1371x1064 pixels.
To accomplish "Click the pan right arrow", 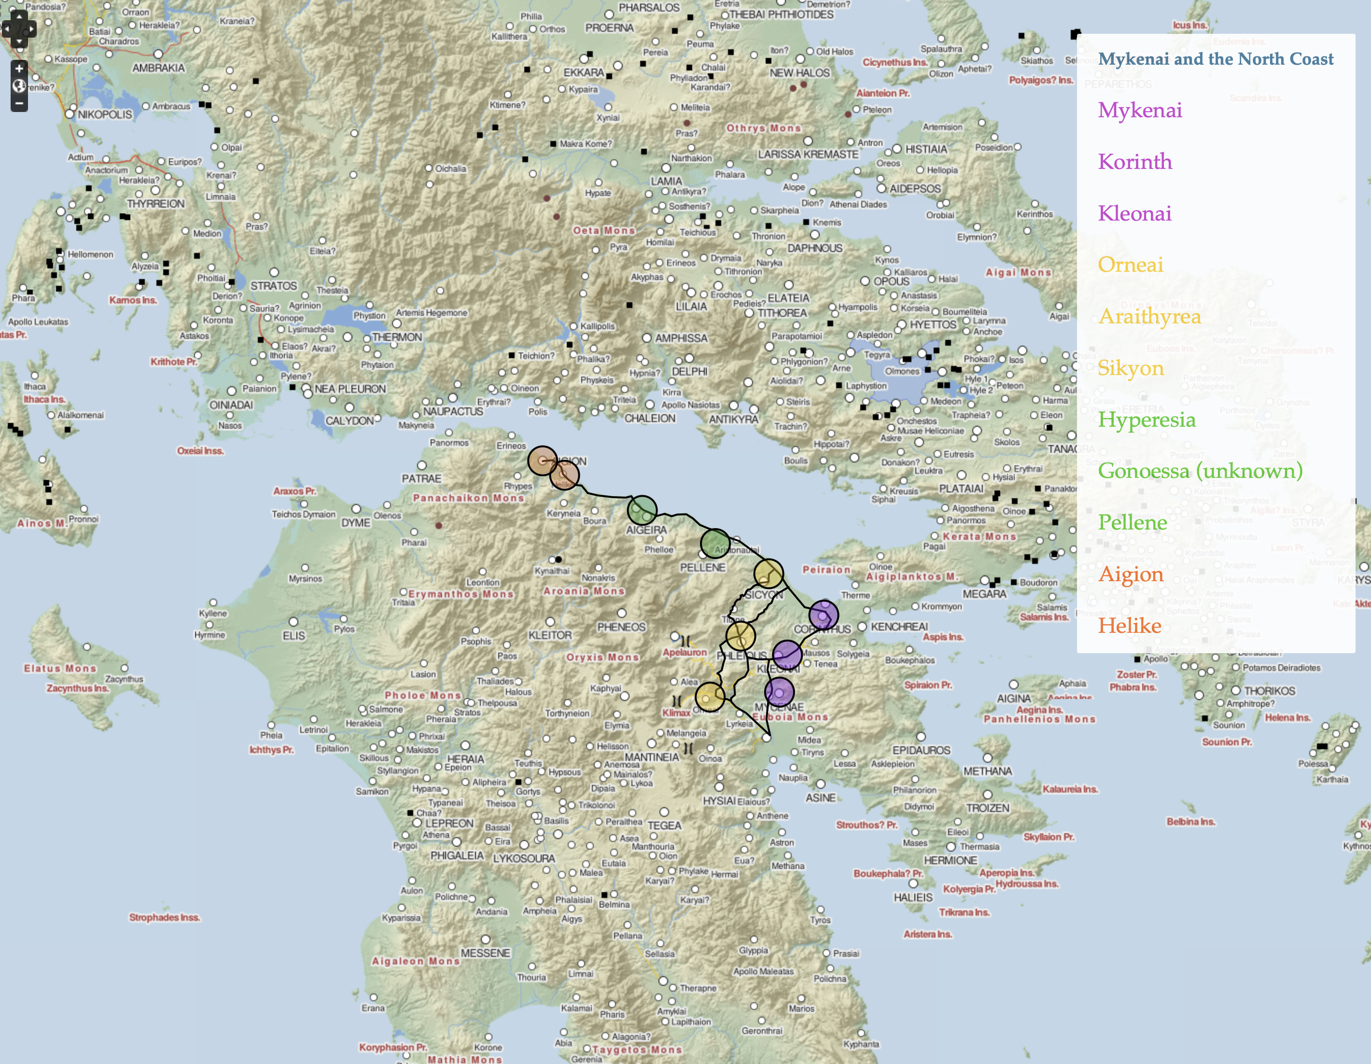I will 31,29.
